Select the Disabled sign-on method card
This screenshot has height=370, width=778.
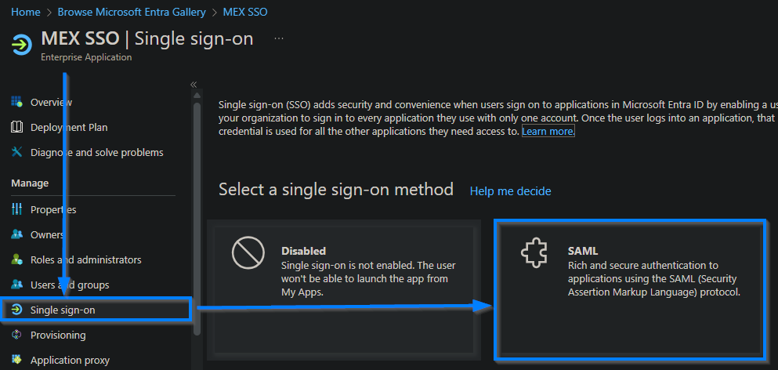342,288
